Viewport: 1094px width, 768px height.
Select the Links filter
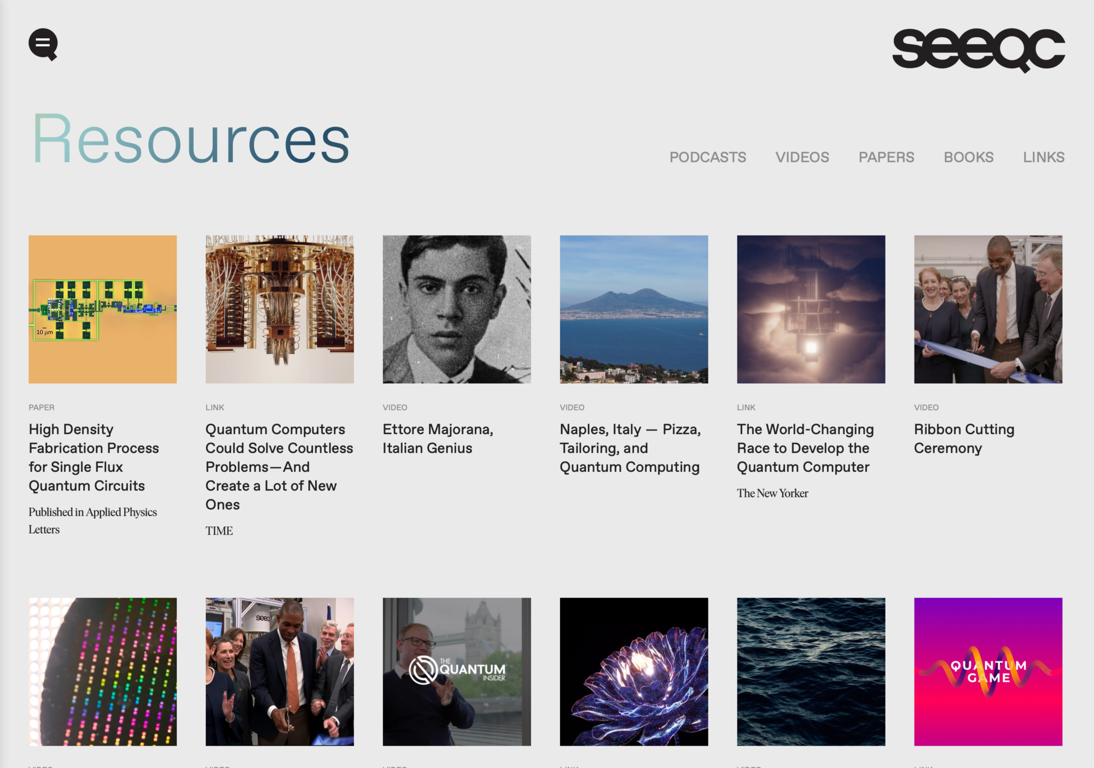point(1043,157)
